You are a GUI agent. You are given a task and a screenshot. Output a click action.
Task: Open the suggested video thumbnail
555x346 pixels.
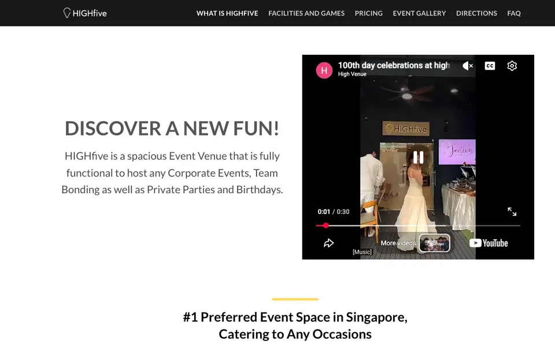pos(434,243)
